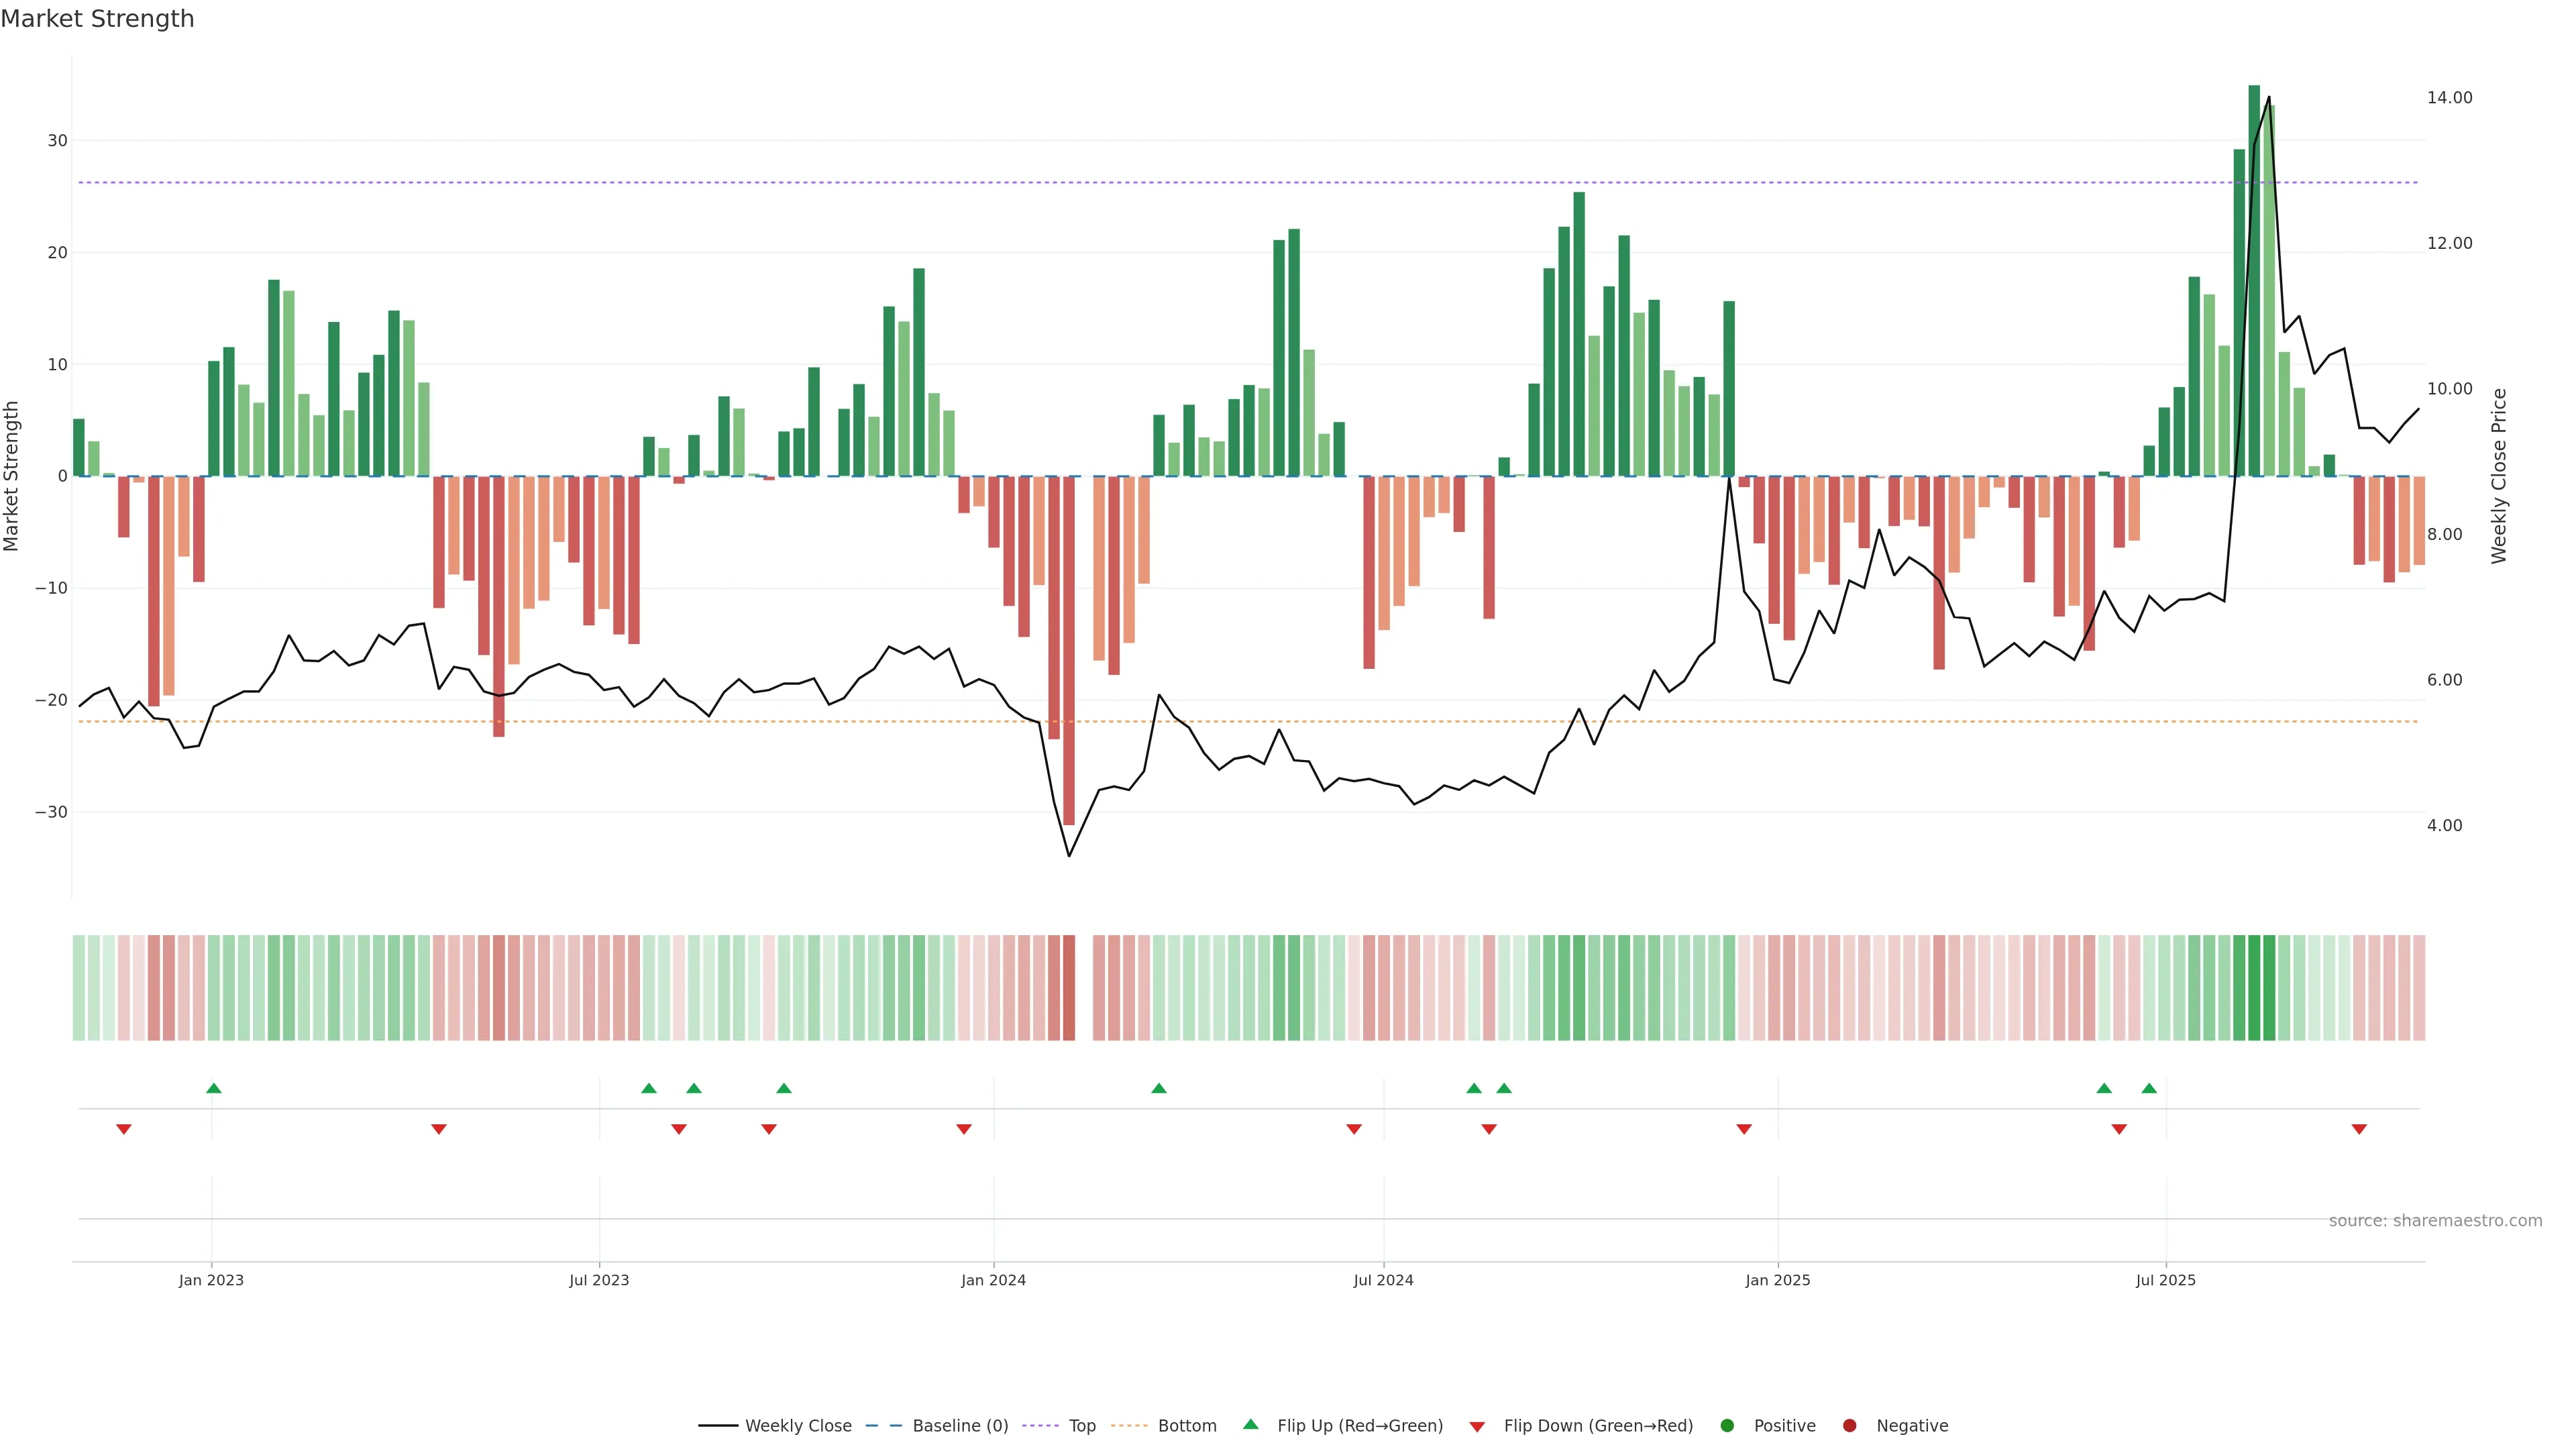
Task: Click the Positive green circle legend icon
Action: pos(1727,1426)
